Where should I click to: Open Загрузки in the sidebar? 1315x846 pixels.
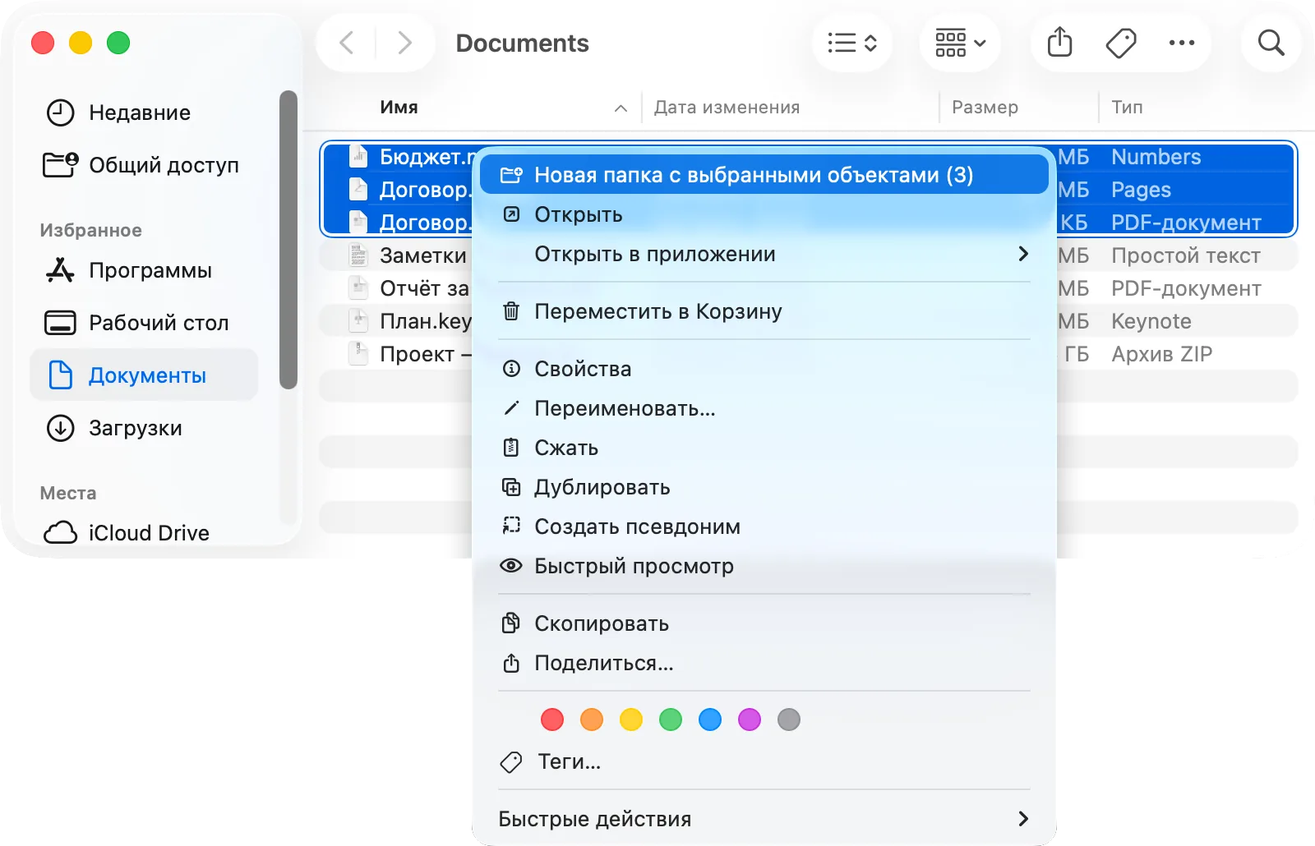[145, 428]
